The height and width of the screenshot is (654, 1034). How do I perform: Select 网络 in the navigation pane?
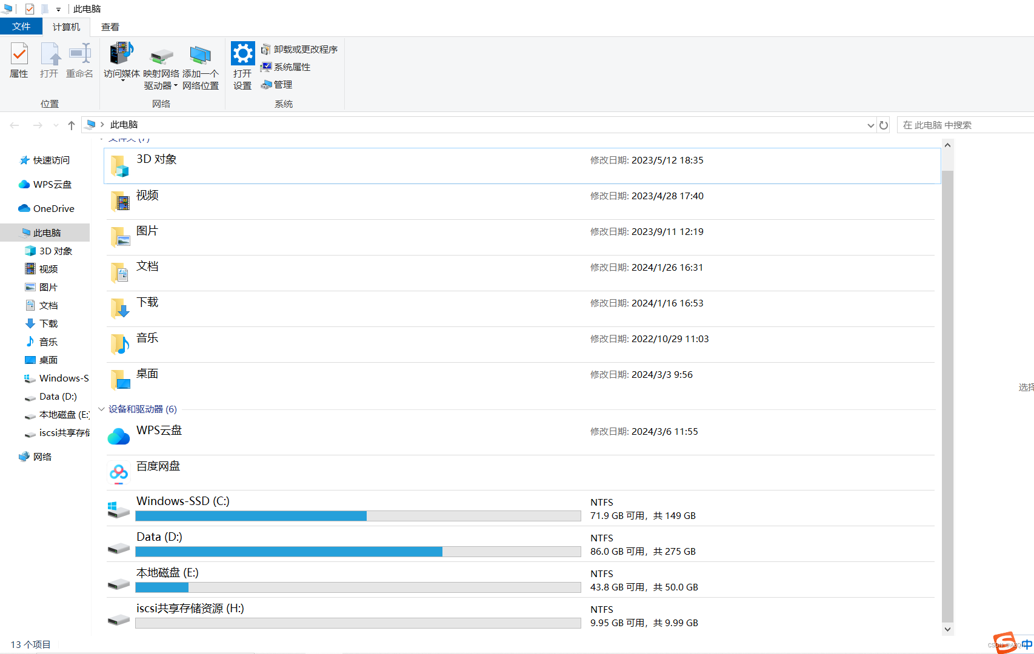[x=35, y=457]
